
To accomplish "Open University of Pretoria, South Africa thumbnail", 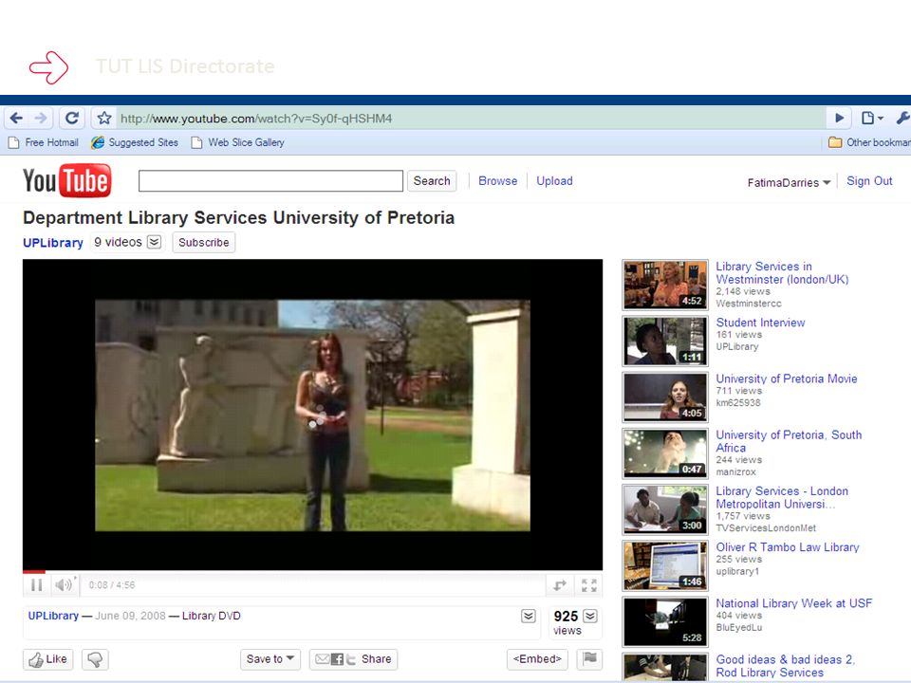I will tap(665, 453).
